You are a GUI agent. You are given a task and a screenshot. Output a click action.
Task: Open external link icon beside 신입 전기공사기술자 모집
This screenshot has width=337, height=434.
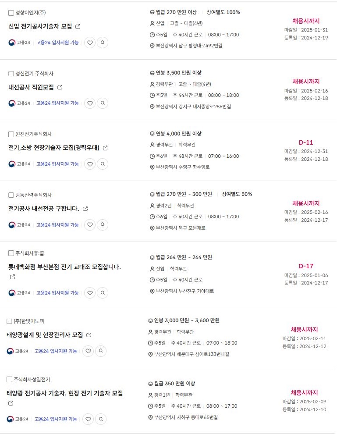pyautogui.click(x=78, y=26)
